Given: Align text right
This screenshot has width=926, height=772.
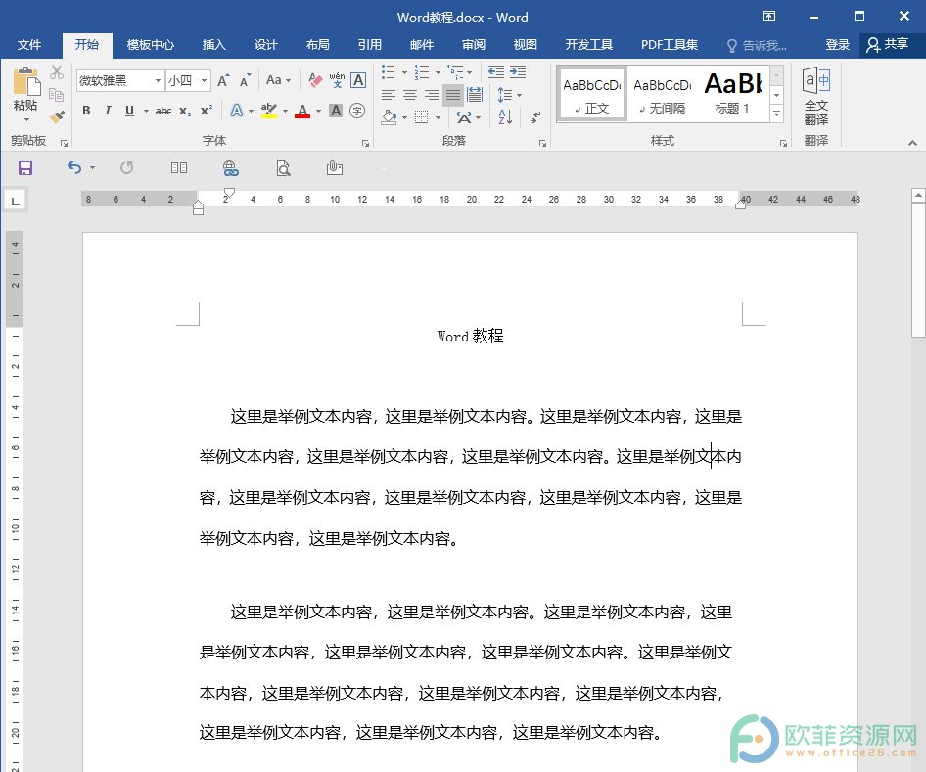Looking at the screenshot, I should point(432,95).
